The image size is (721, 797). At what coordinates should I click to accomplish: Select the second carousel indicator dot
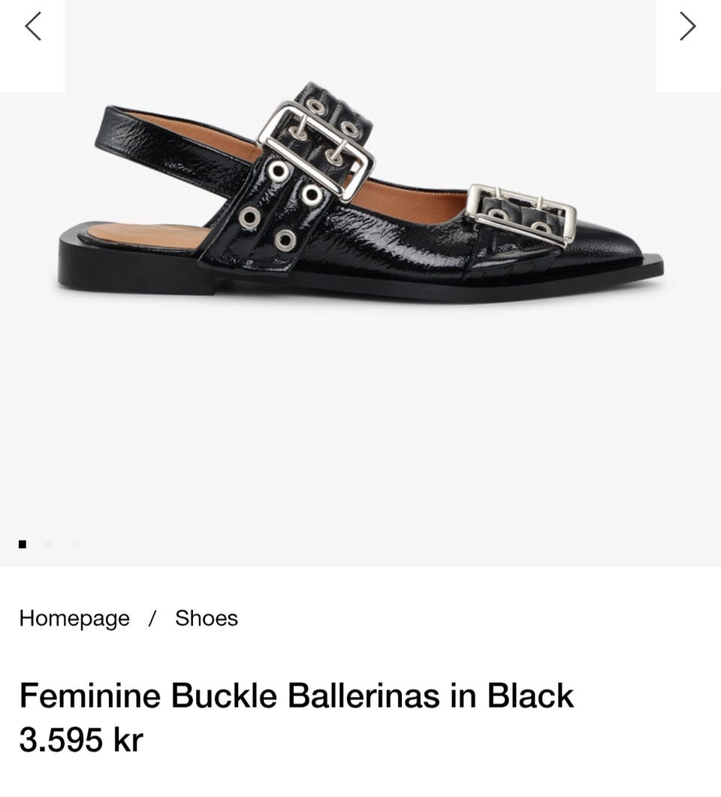coord(49,544)
